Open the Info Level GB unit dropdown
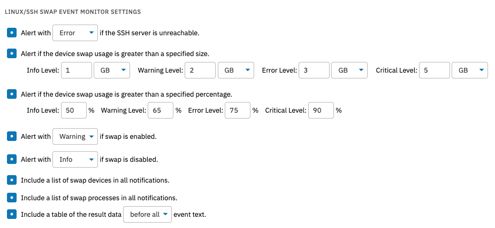 coord(112,70)
